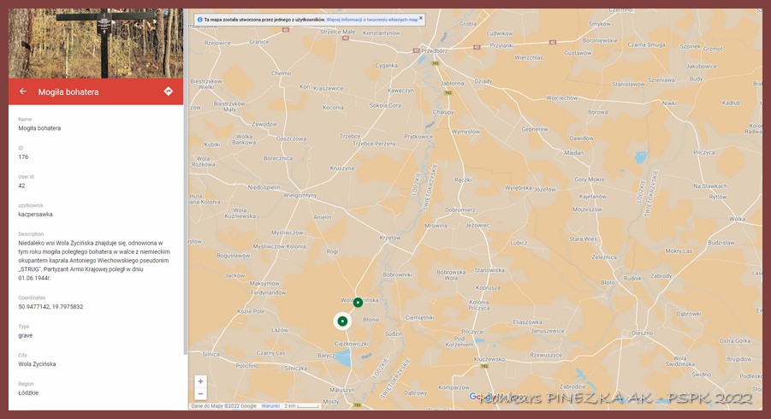Screen dimensions: 771x419
Task: Click the Rzejowice label on the map
Action: (x=218, y=43)
